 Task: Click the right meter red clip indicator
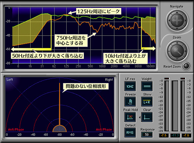[183, 79]
